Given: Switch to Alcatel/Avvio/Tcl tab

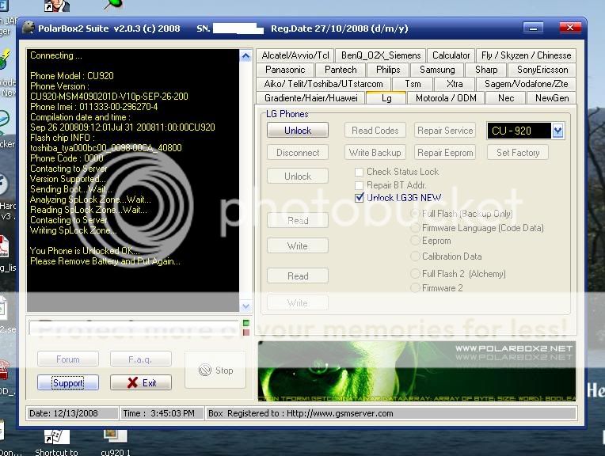Looking at the screenshot, I should click(x=295, y=55).
